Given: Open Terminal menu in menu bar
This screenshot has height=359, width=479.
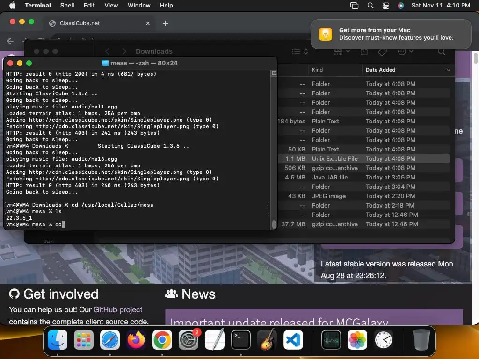Looking at the screenshot, I should 38,5.
